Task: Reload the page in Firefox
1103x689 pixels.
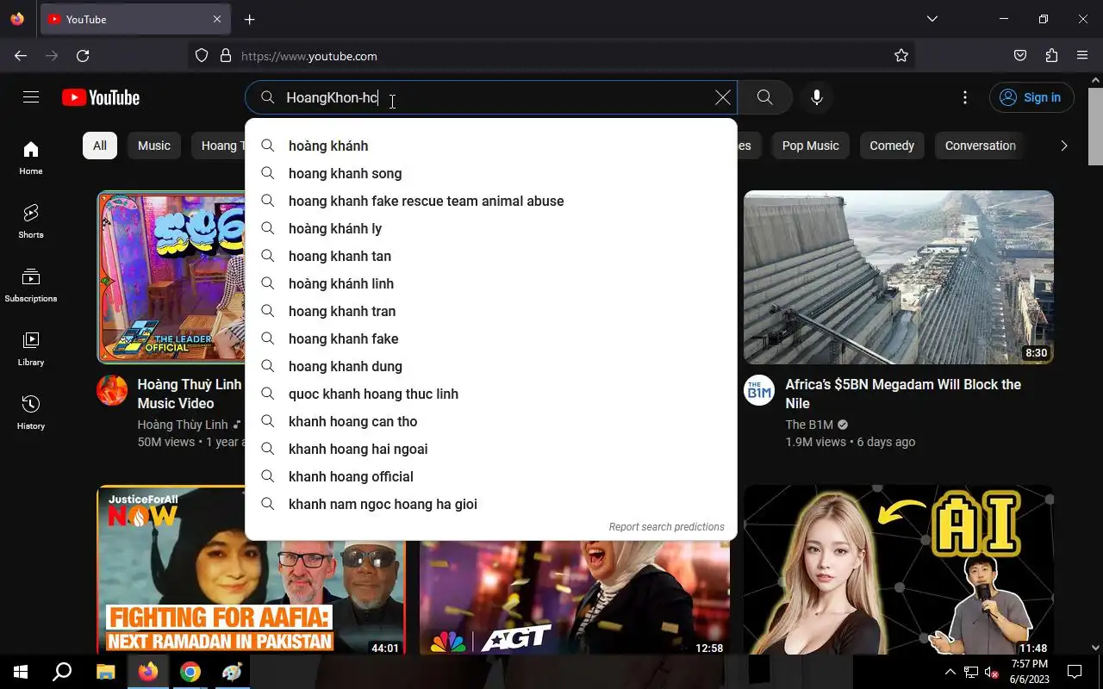Action: pos(83,56)
